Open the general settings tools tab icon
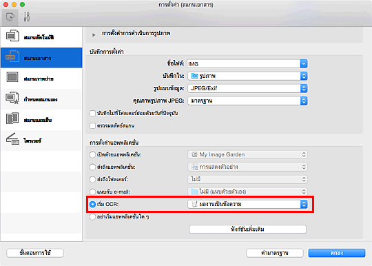 pos(27,17)
